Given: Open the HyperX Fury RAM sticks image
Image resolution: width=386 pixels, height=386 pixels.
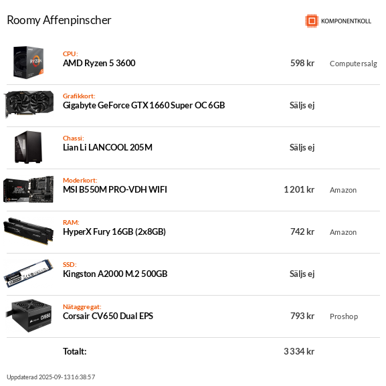Looking at the screenshot, I should (28, 231).
